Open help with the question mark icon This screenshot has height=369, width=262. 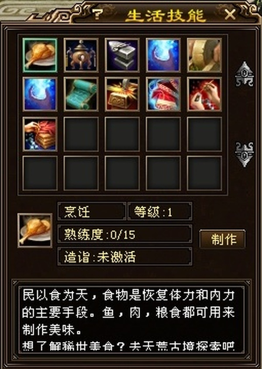[x=97, y=14]
